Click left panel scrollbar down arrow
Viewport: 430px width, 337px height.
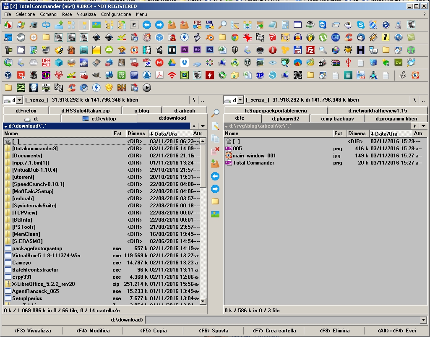tap(203, 301)
